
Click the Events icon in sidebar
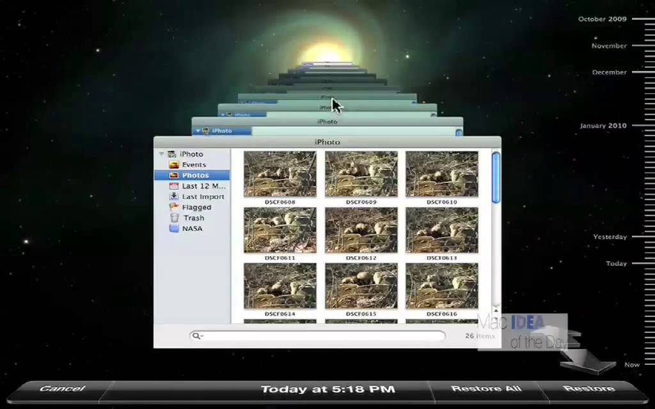coord(174,165)
